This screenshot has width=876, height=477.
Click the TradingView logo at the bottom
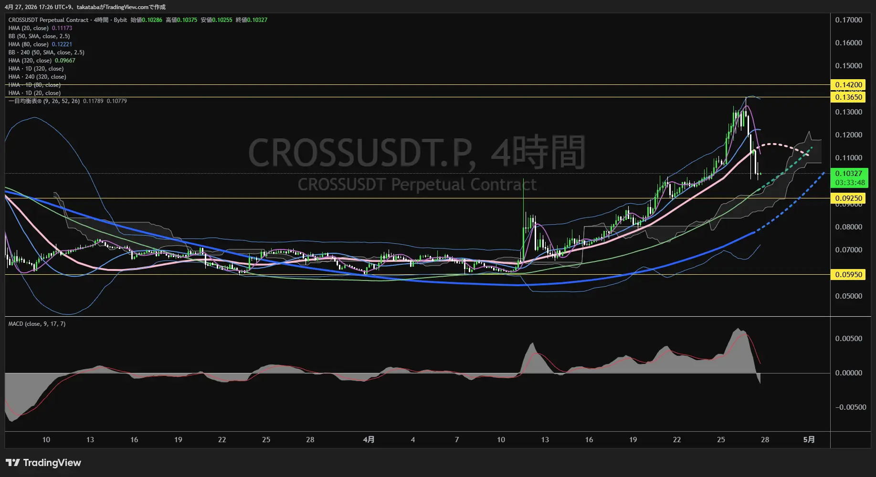click(x=43, y=463)
